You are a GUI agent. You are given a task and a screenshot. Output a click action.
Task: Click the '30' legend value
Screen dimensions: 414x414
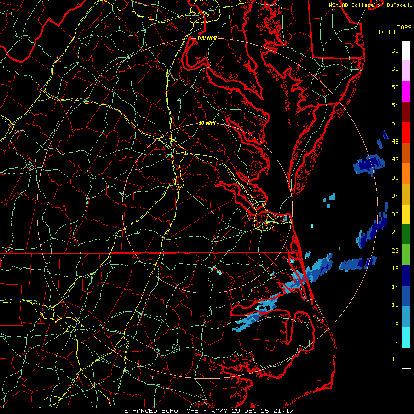(x=395, y=214)
